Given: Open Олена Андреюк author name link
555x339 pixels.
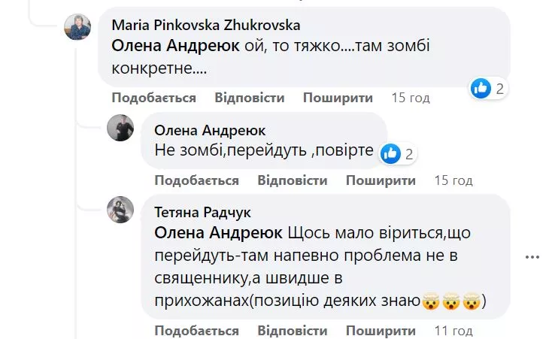Looking at the screenshot, I should [210, 130].
